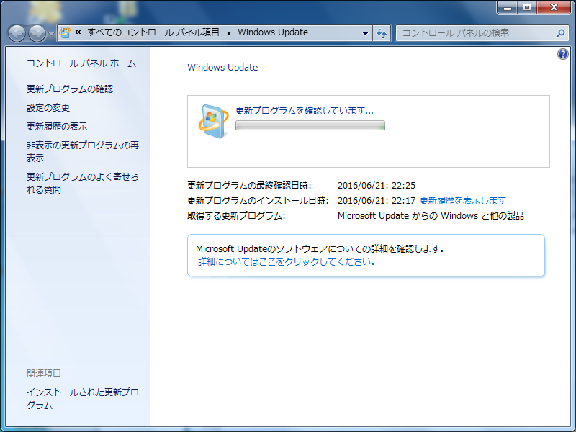Open the address bar history dropdown
Screen dimensions: 576x432
pos(365,33)
